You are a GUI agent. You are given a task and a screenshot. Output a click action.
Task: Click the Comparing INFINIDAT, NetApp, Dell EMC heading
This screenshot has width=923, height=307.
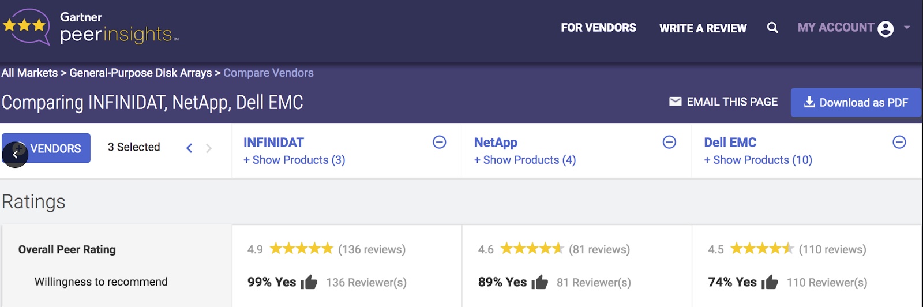152,103
